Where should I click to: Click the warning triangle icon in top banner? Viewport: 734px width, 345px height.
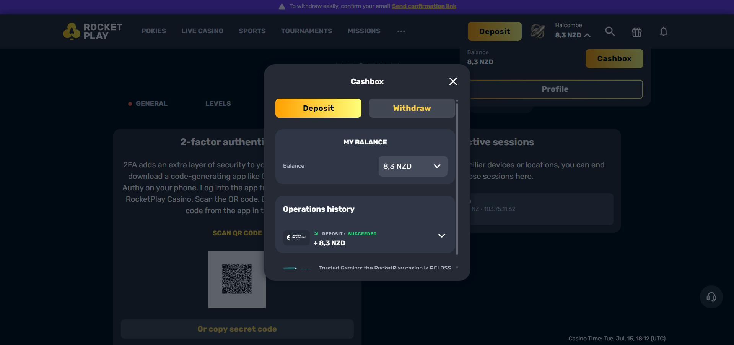point(282,6)
